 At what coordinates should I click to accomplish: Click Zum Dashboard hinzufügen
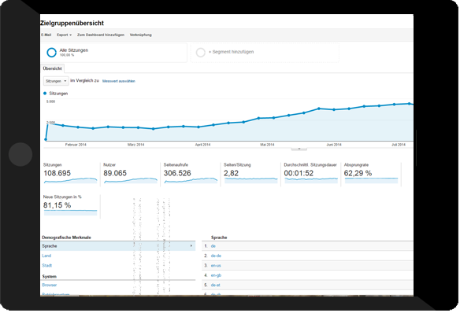point(101,35)
